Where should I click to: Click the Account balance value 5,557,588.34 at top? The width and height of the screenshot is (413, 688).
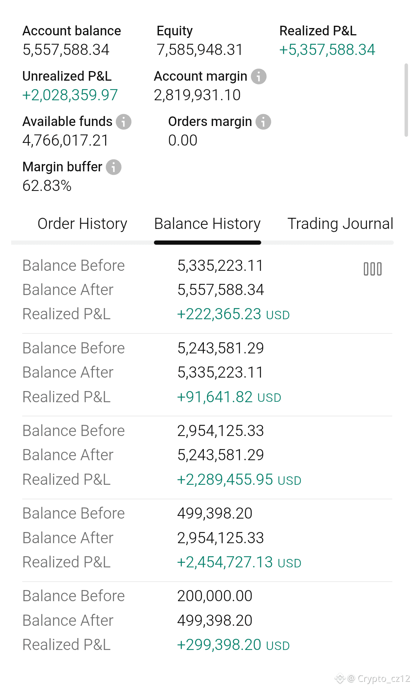[66, 50]
